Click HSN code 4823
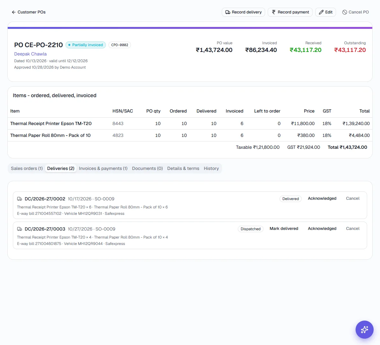 118,135
